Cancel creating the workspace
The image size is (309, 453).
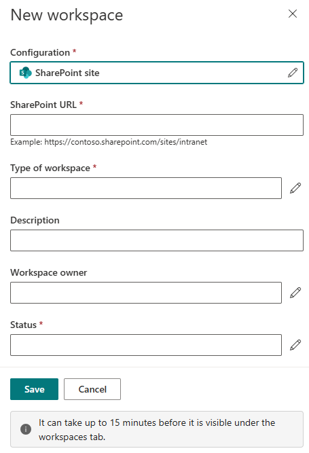pyautogui.click(x=92, y=389)
